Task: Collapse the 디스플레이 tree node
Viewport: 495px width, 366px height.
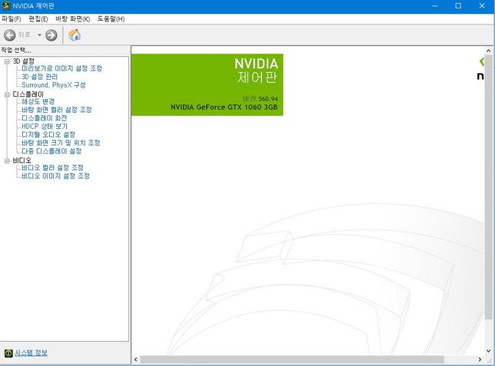Action: point(7,94)
